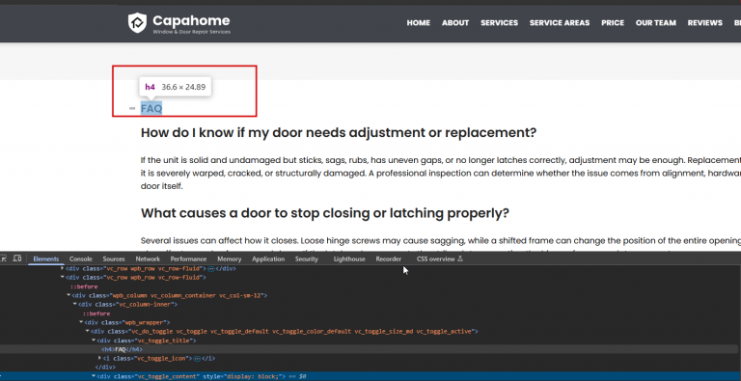
Task: Select the second ::before pseudo-element row
Action: click(x=96, y=313)
